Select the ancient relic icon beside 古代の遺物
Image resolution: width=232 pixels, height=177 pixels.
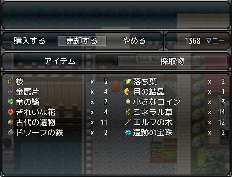click(x=10, y=122)
